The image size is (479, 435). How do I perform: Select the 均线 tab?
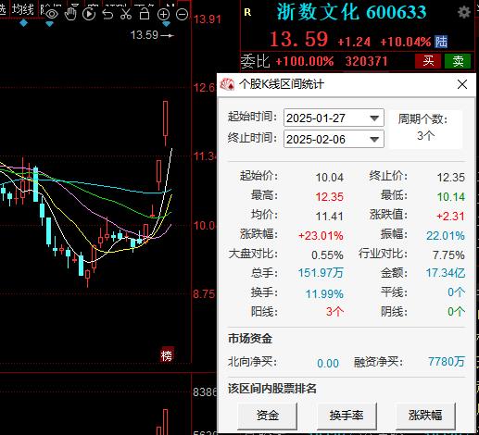tap(23, 9)
